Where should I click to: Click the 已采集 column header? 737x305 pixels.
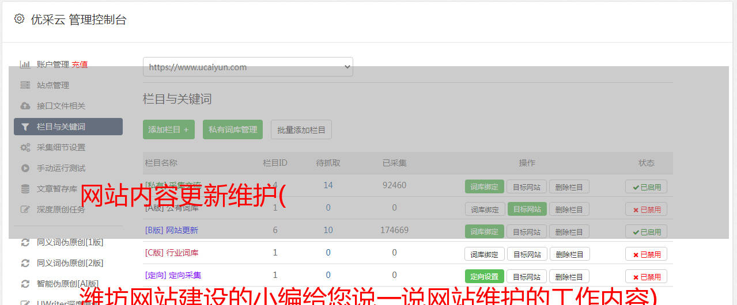tap(395, 163)
